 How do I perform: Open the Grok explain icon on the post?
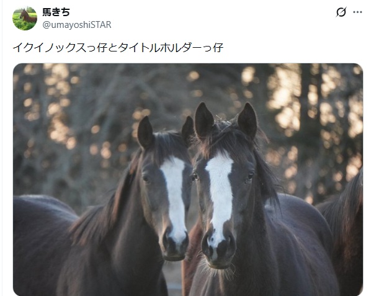(x=341, y=12)
